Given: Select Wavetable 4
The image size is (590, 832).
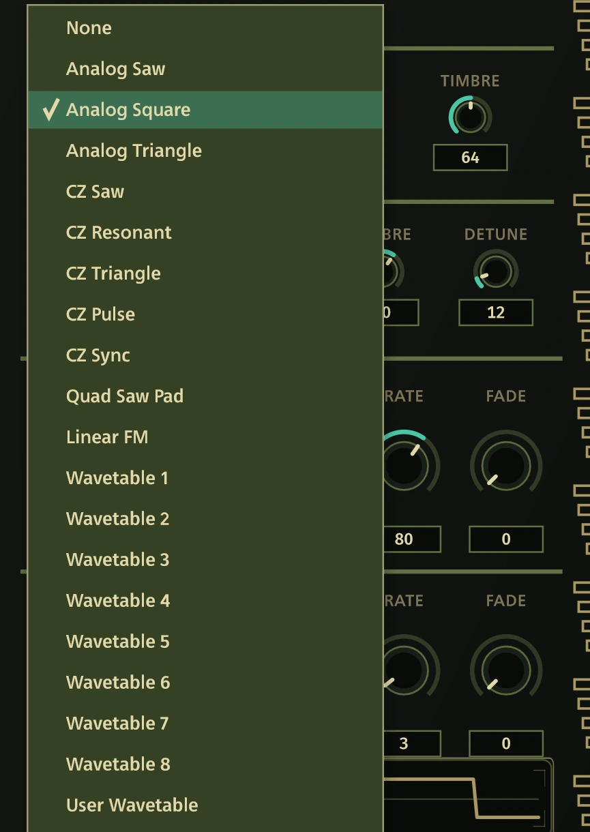Looking at the screenshot, I should 205,601.
